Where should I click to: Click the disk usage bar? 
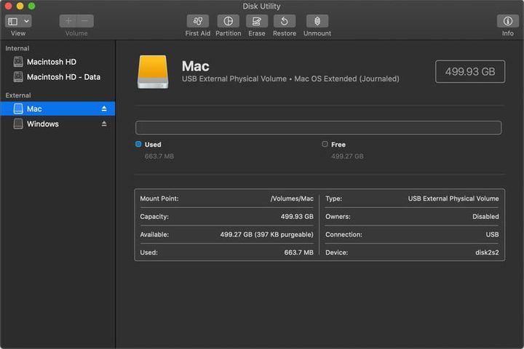coord(318,128)
